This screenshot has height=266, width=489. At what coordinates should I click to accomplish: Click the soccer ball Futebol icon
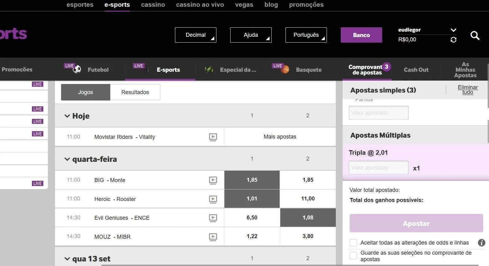77,69
